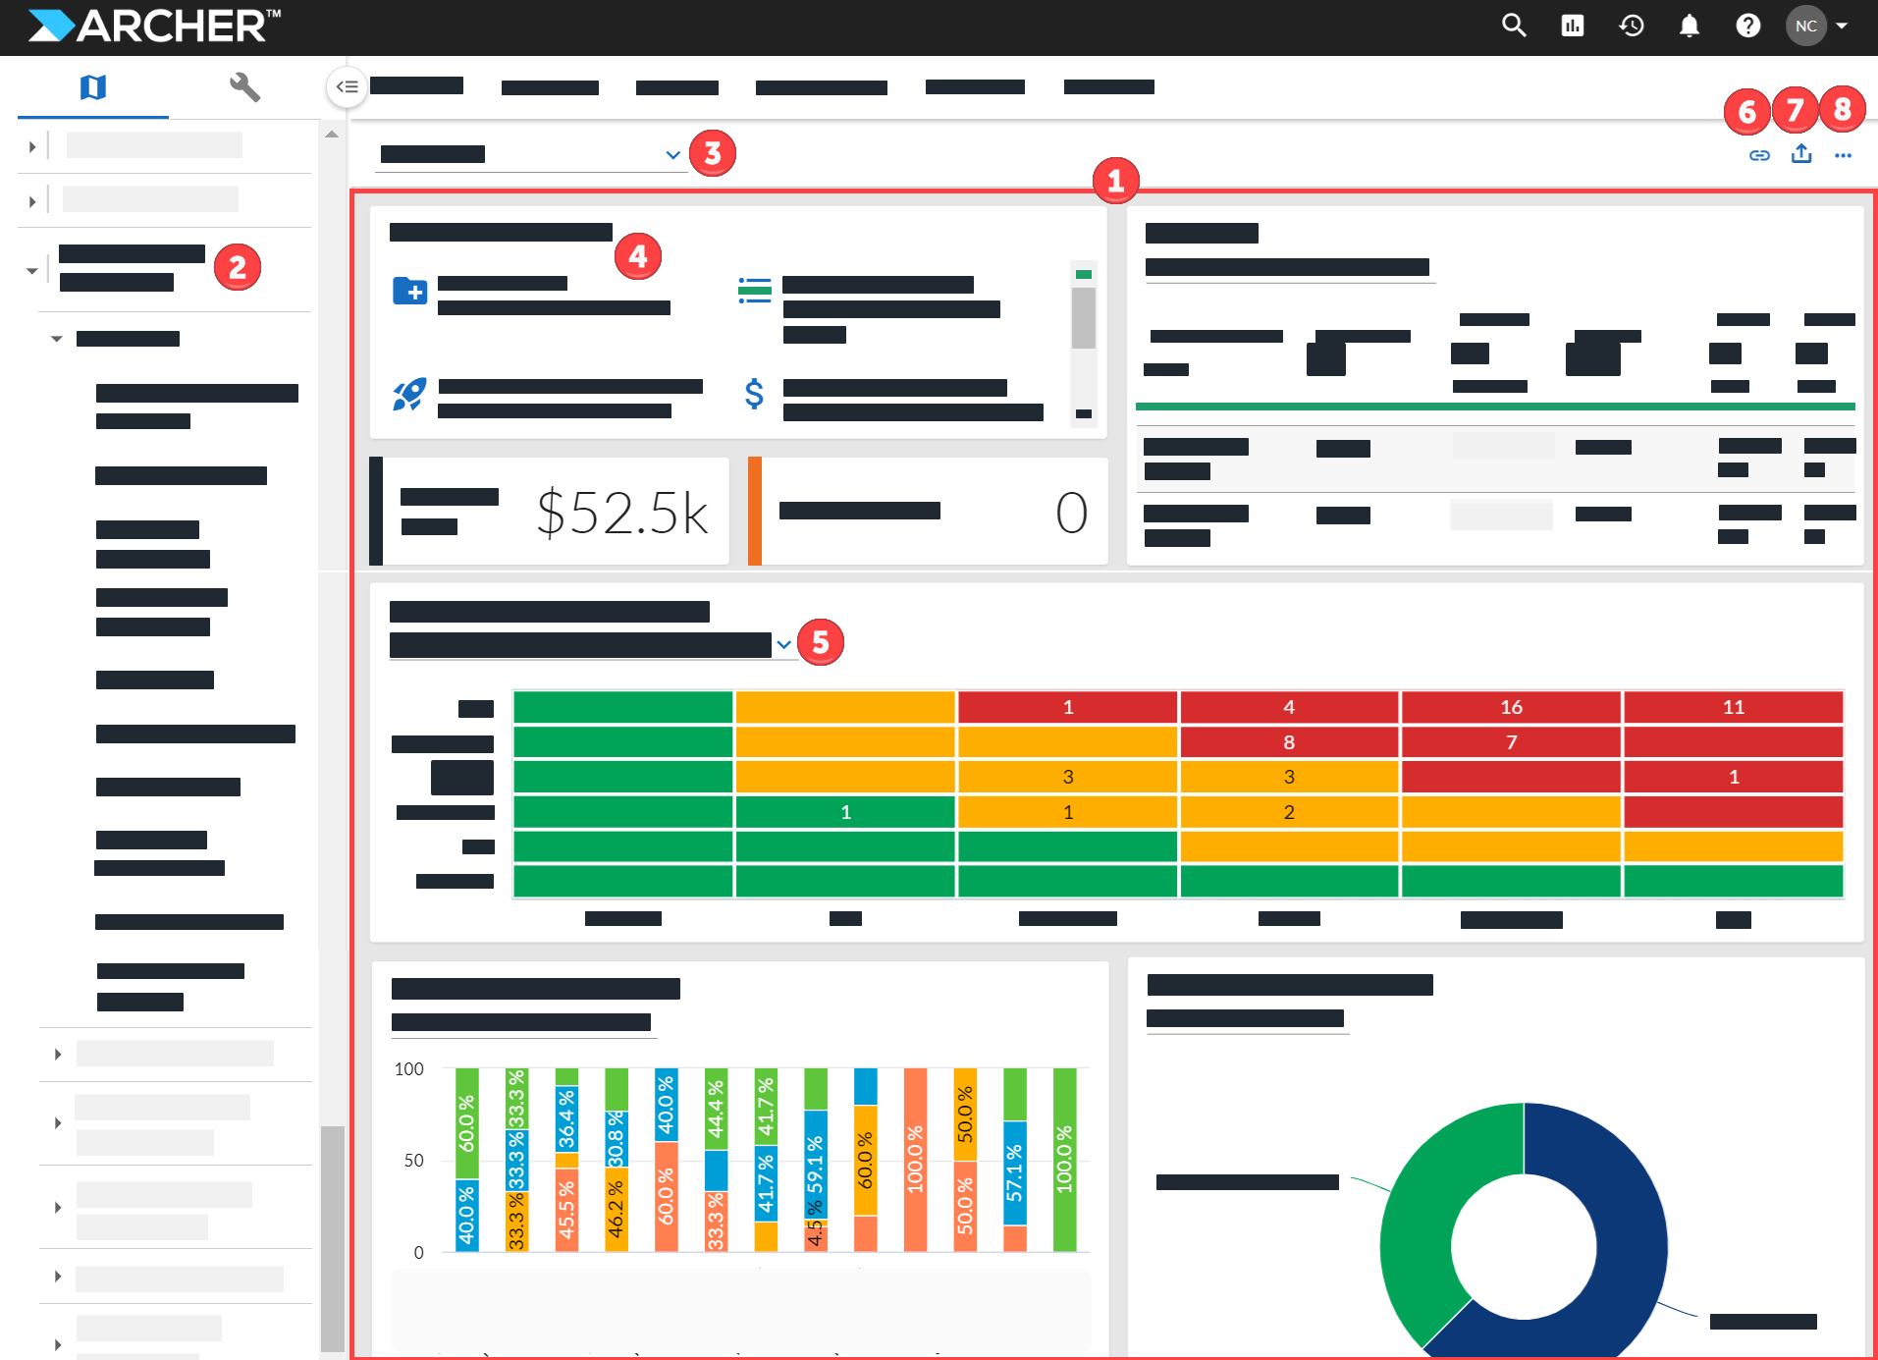The height and width of the screenshot is (1360, 1878).
Task: Switch to the wrench administration tab
Action: (244, 87)
